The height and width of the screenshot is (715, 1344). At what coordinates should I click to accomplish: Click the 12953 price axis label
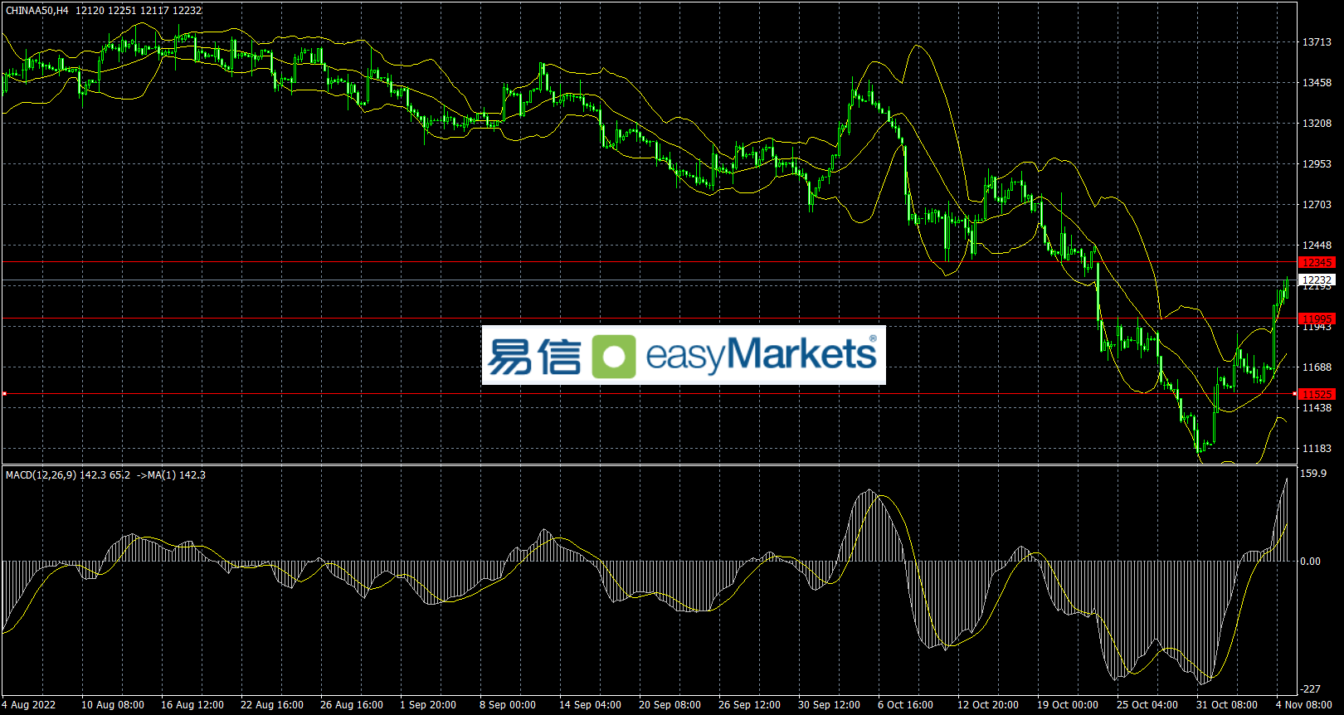[1317, 164]
